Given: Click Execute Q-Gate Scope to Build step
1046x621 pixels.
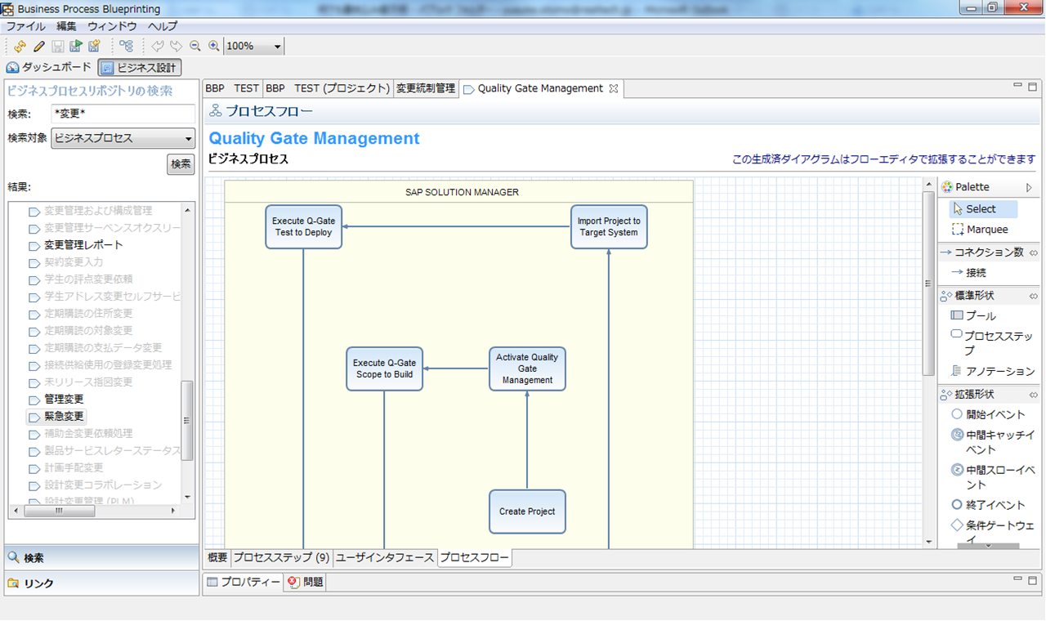Looking at the screenshot, I should (384, 369).
